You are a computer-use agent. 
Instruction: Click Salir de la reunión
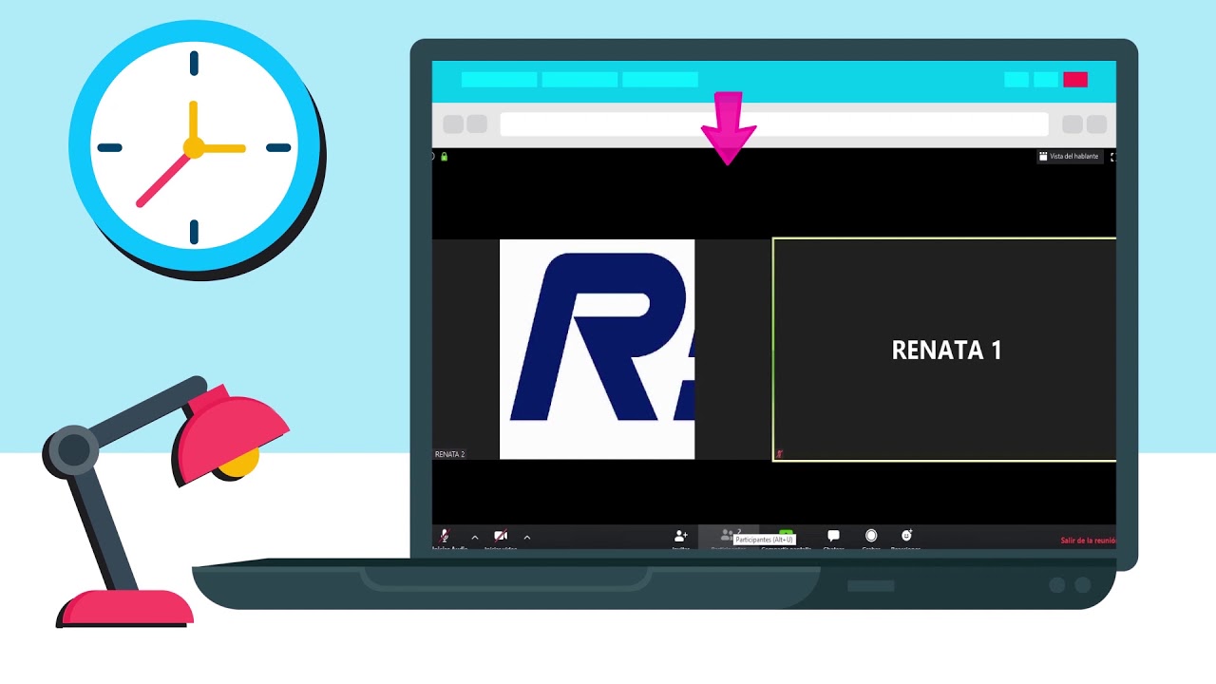tap(1088, 541)
